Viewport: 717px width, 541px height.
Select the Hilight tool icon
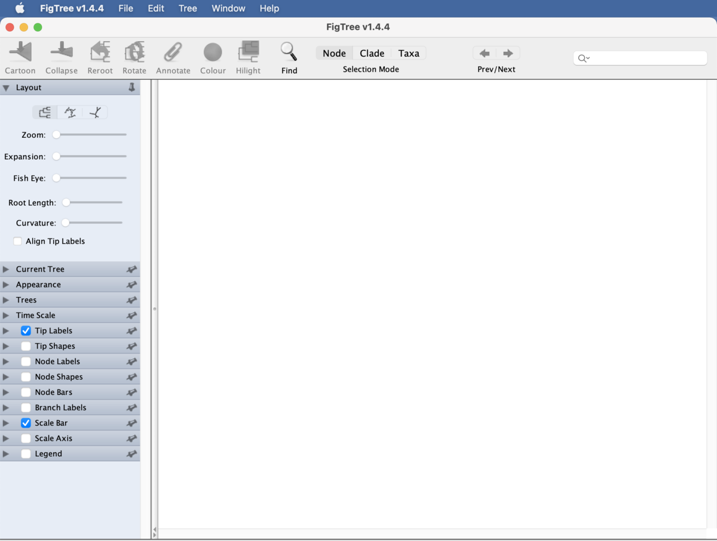tap(248, 52)
